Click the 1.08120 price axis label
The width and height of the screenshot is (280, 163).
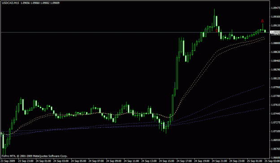click(276, 79)
